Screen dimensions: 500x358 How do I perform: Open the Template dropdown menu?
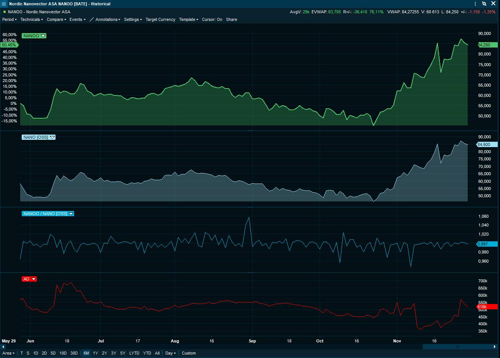coord(189,19)
